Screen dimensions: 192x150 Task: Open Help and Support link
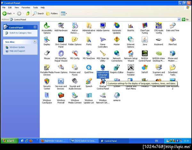[x=17, y=51]
